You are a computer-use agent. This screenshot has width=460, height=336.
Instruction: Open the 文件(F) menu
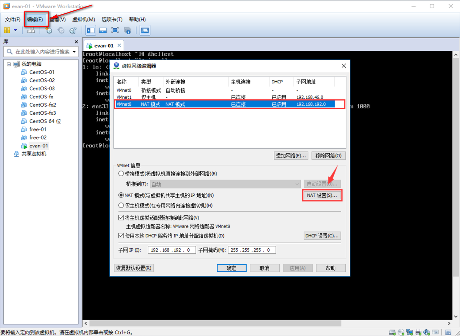(x=13, y=19)
